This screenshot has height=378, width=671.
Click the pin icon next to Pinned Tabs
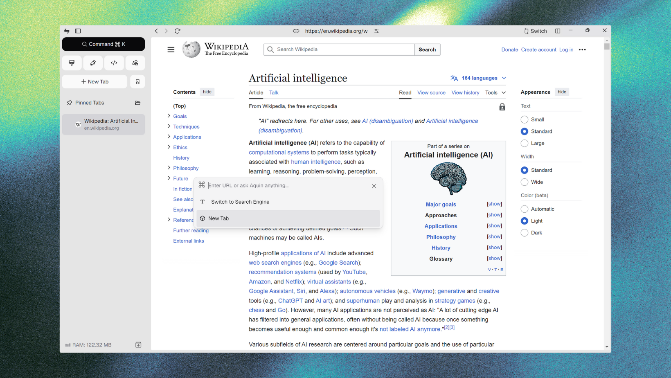[x=70, y=103]
